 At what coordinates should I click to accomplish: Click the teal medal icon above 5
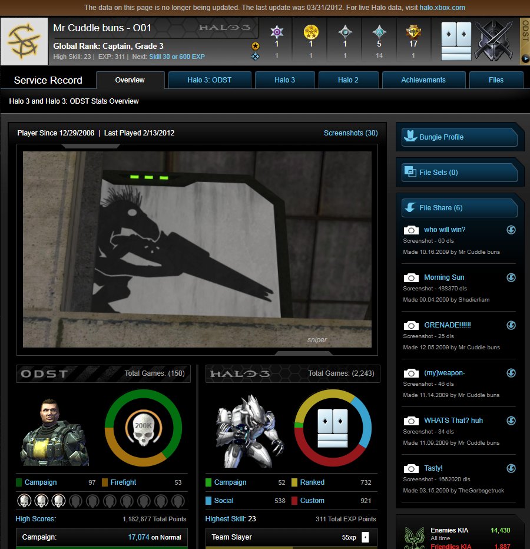[379, 32]
